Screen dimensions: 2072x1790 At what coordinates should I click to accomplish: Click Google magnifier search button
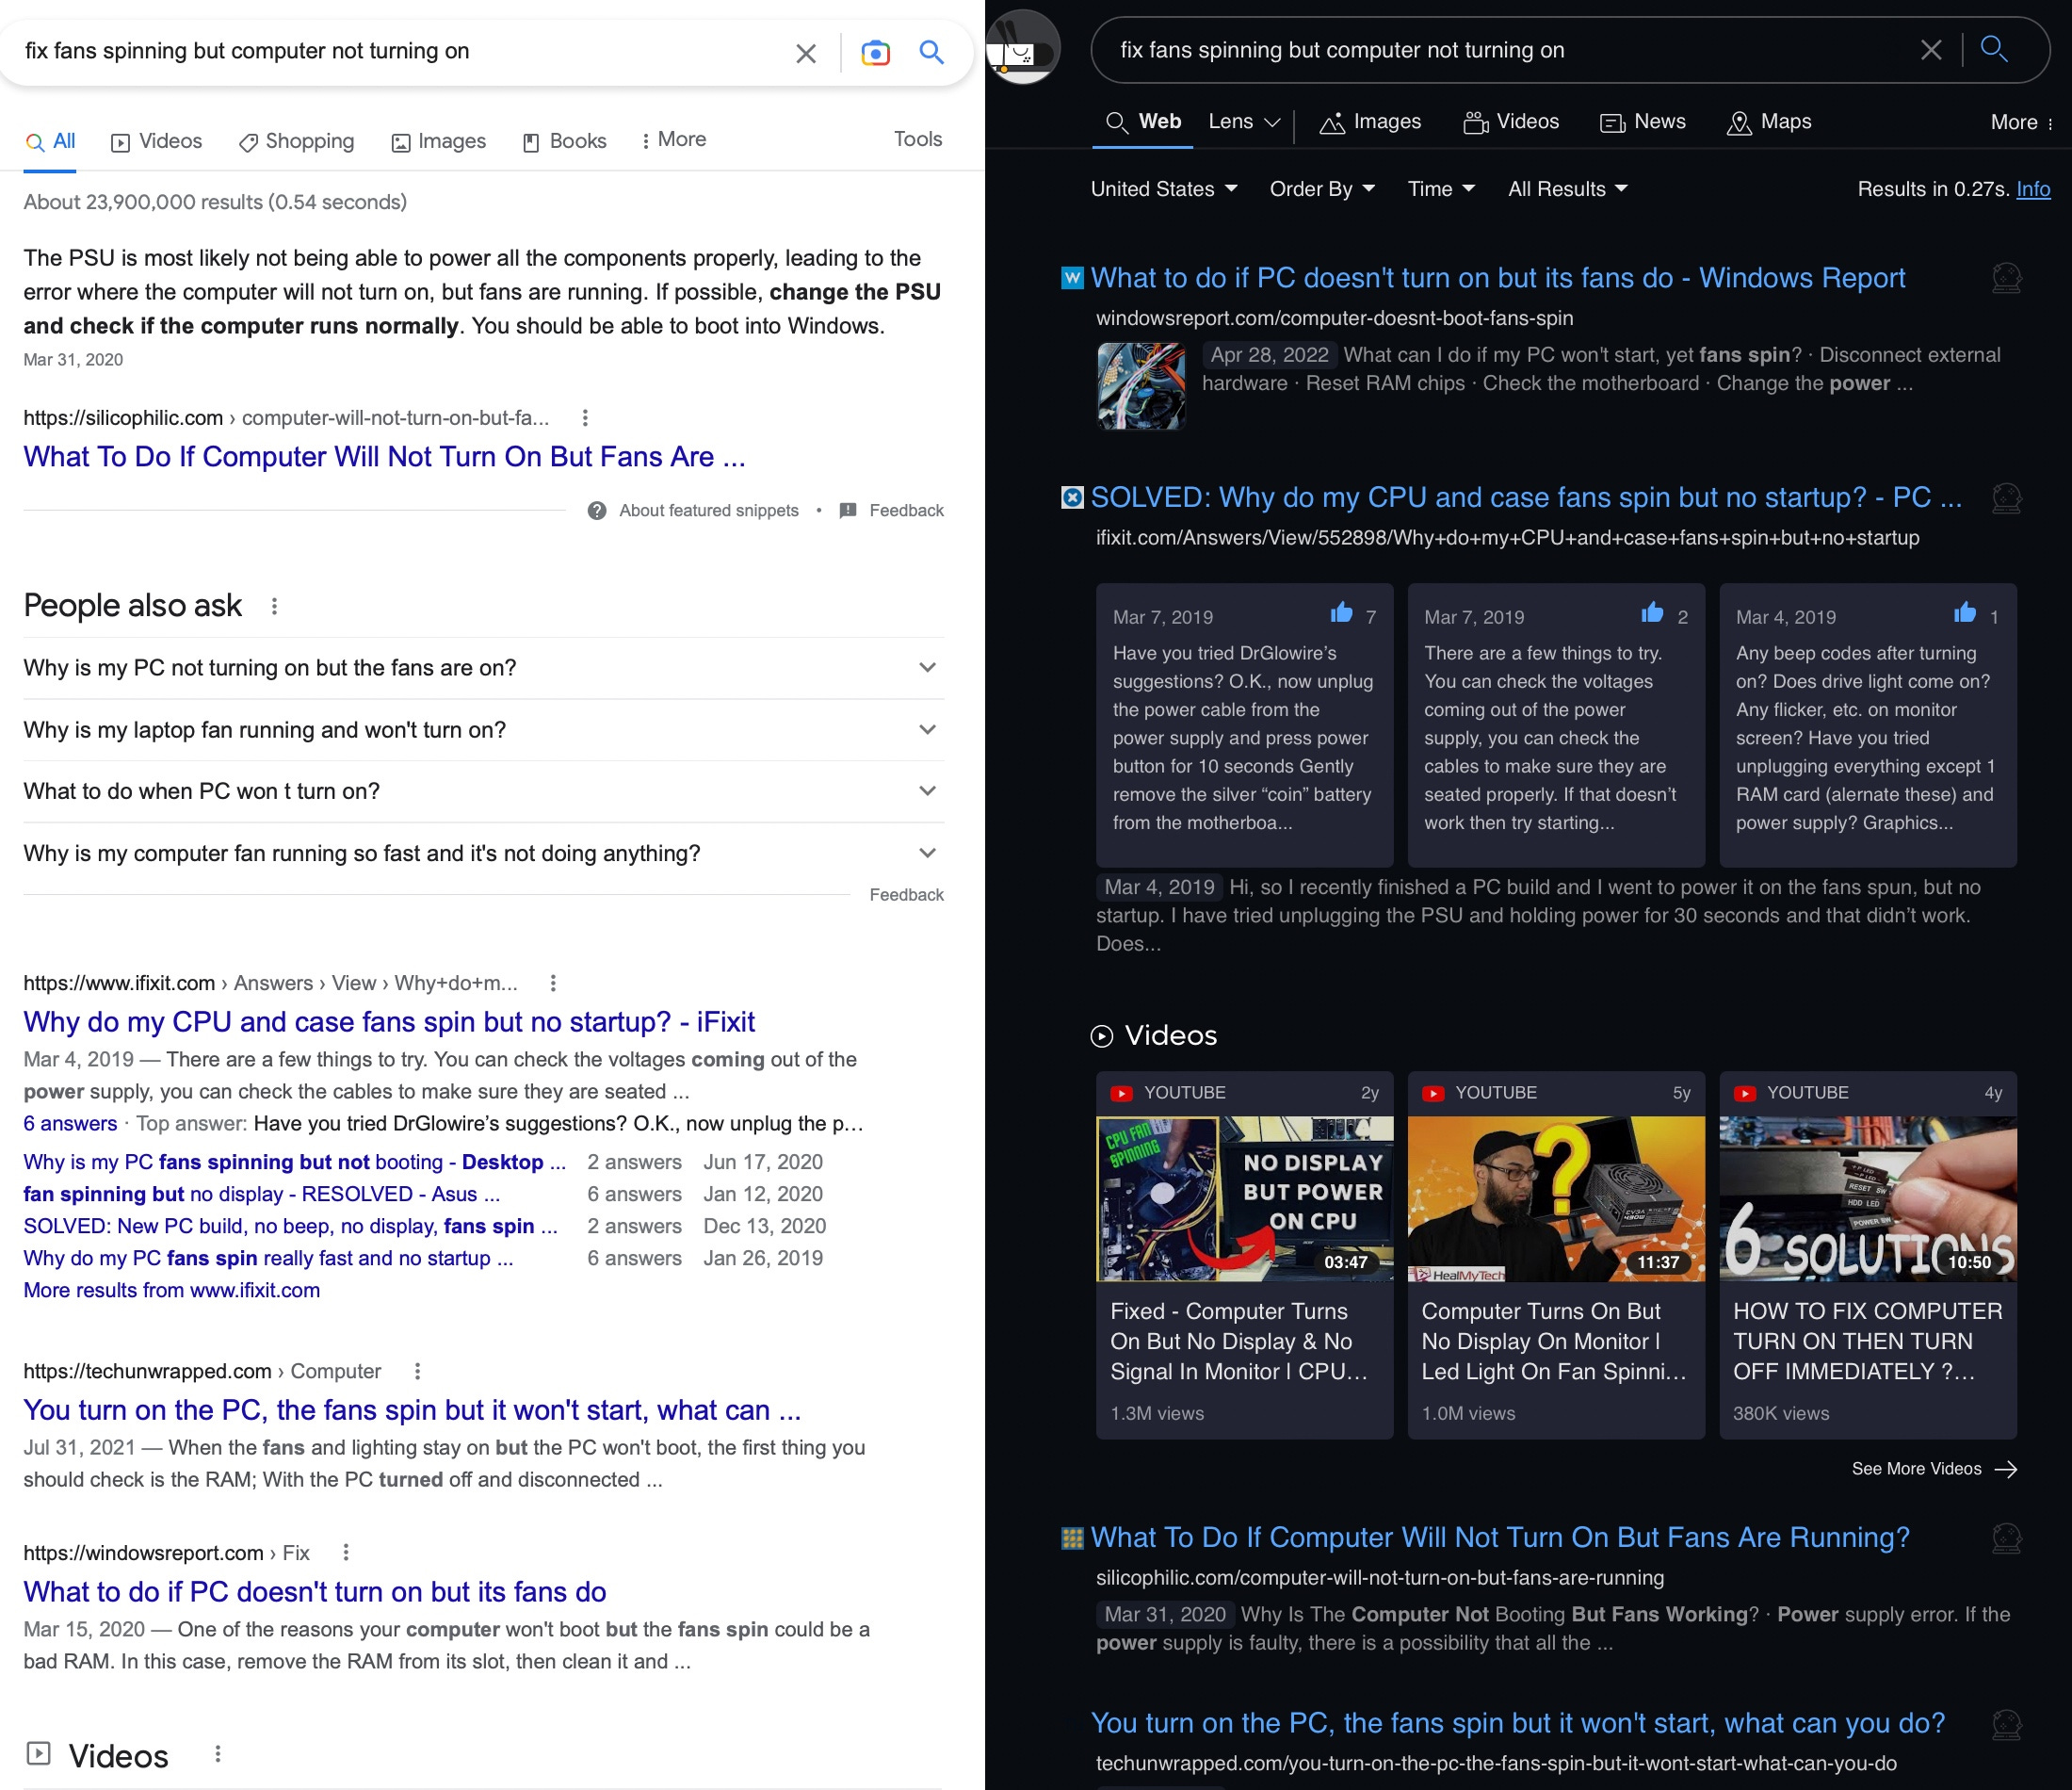(x=931, y=52)
